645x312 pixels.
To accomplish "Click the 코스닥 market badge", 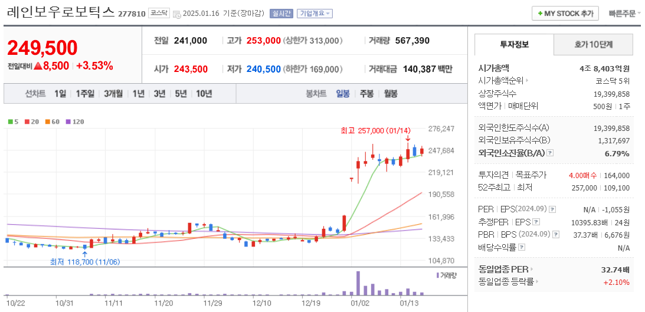I will pos(159,13).
